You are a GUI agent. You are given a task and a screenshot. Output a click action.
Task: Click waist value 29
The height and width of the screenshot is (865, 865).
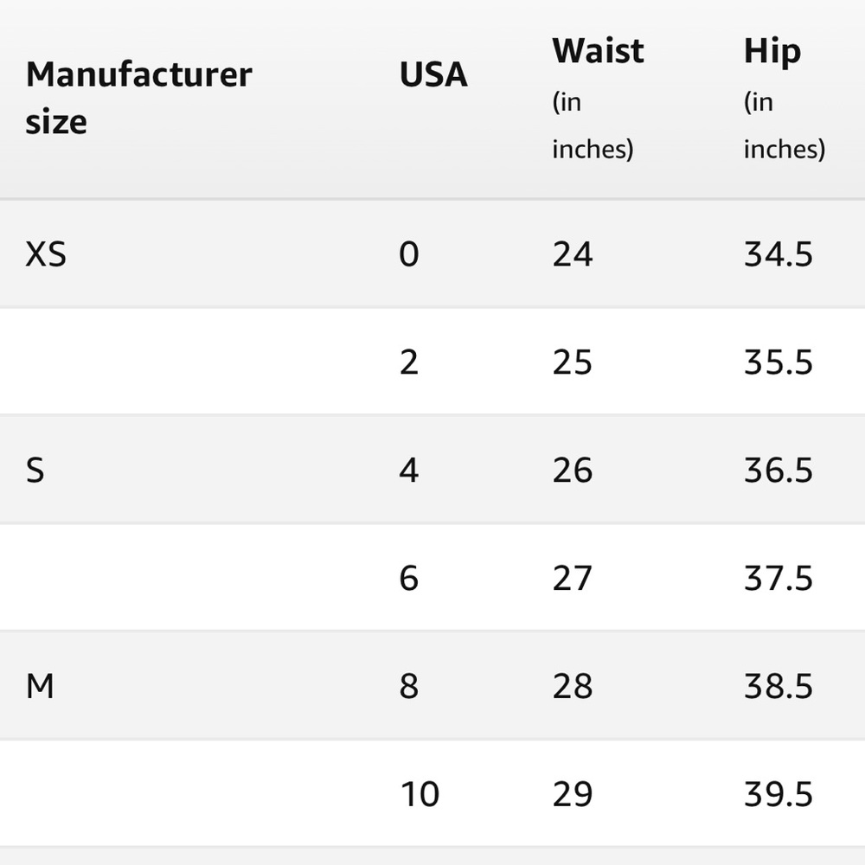click(573, 794)
